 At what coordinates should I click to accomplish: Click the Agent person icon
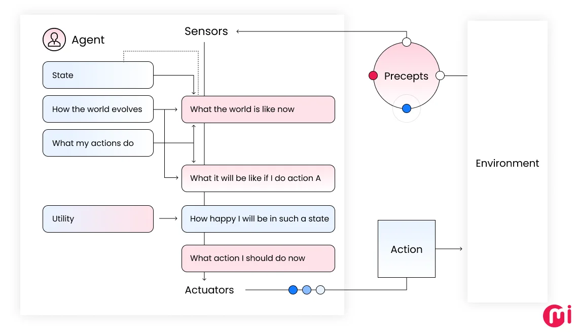(54, 40)
